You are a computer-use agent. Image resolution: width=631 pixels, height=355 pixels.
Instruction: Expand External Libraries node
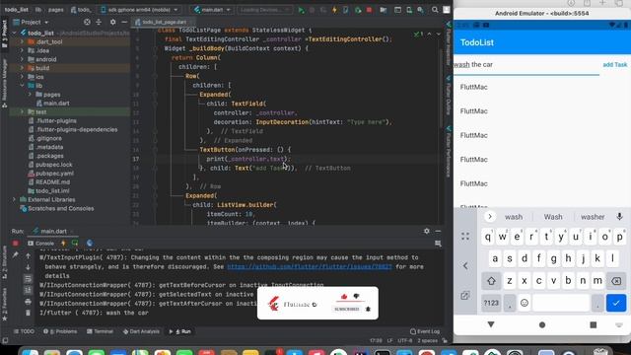[x=15, y=199]
